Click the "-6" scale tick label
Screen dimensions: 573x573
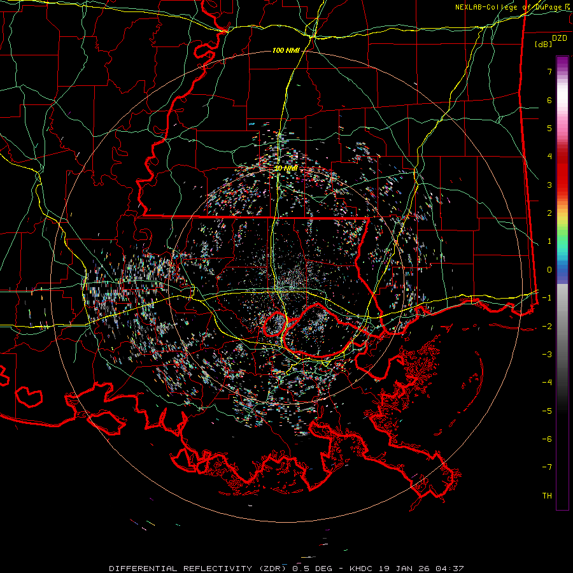click(x=547, y=439)
